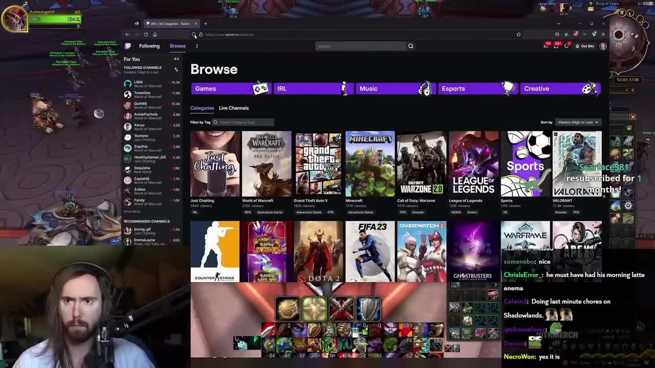
Task: Select the IRL category banner
Action: pos(313,88)
